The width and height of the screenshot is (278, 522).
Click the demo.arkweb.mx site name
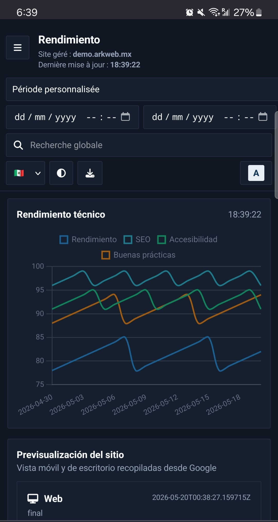[x=102, y=54]
